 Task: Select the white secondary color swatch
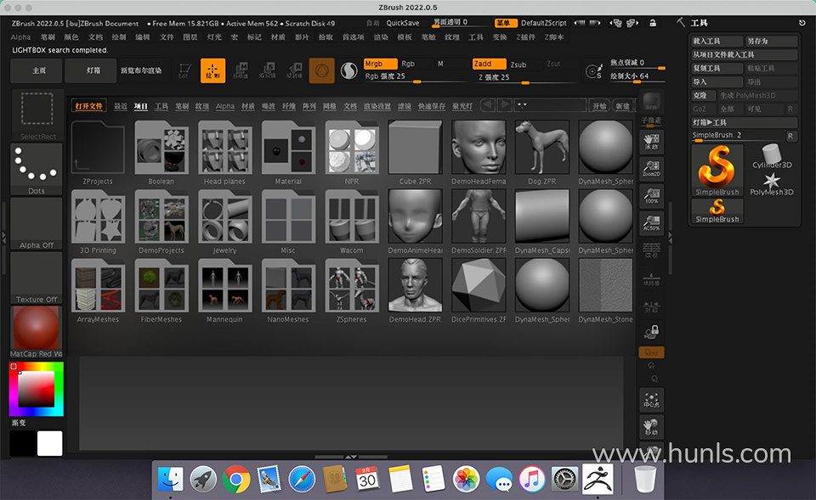click(x=50, y=443)
